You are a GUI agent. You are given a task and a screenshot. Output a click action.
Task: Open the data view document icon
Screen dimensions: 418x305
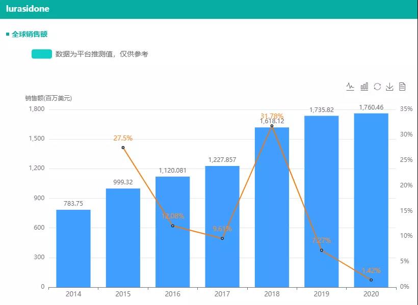coord(402,87)
